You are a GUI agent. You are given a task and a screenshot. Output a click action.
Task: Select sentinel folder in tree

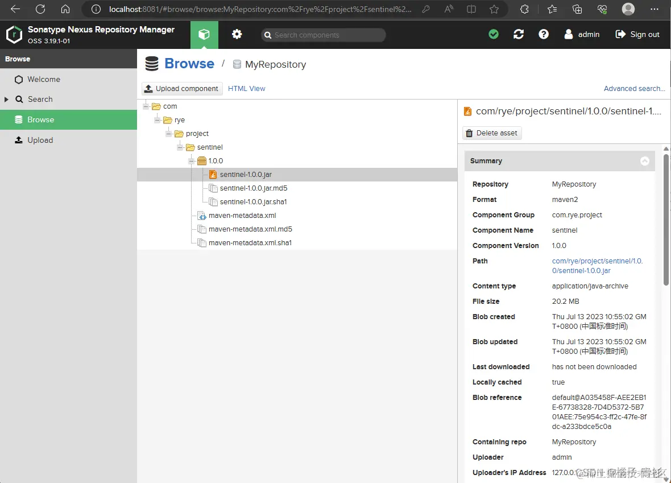[210, 147]
